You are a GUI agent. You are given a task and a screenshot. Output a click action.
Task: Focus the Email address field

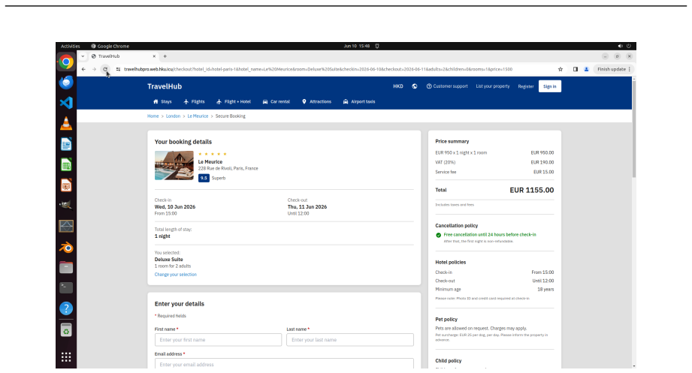[x=284, y=364]
